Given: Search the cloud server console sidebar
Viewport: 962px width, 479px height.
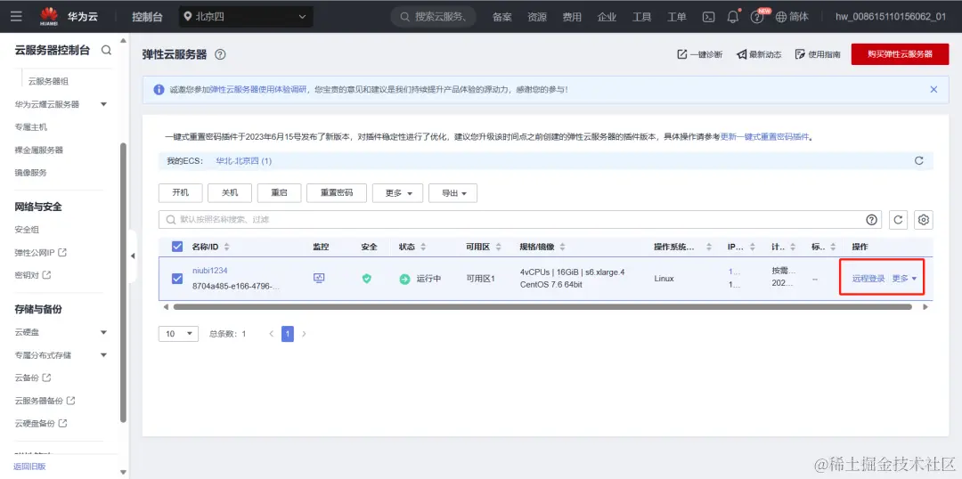Looking at the screenshot, I should 106,50.
